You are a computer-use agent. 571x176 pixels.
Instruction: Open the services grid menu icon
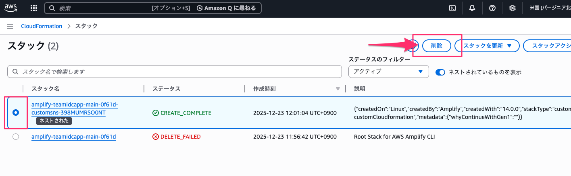pos(34,8)
